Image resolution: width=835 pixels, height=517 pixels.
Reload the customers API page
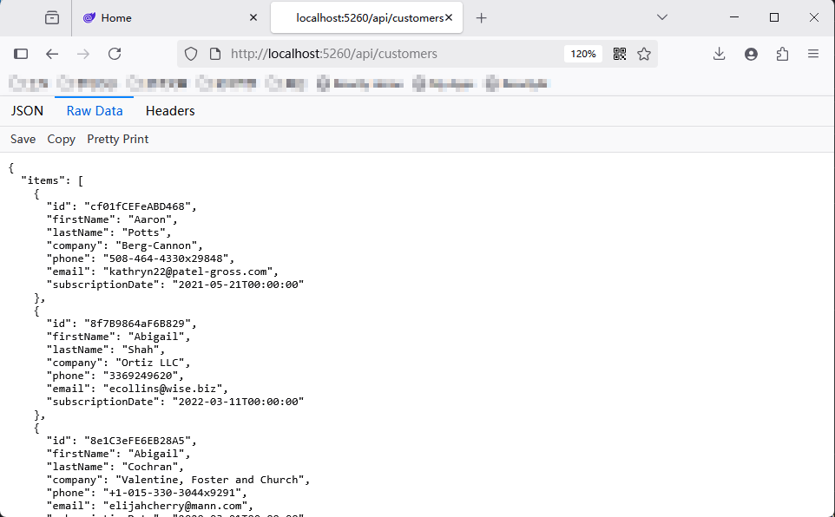click(115, 54)
